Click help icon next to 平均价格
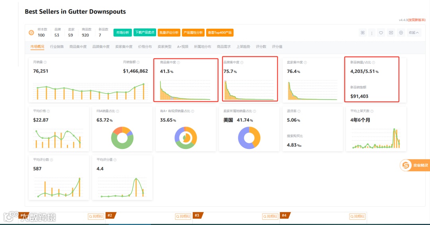 48,111
